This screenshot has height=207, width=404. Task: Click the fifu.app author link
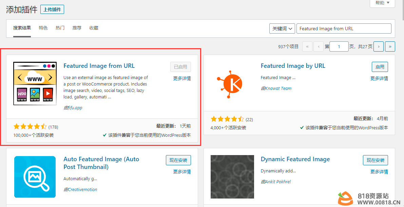tap(75, 108)
